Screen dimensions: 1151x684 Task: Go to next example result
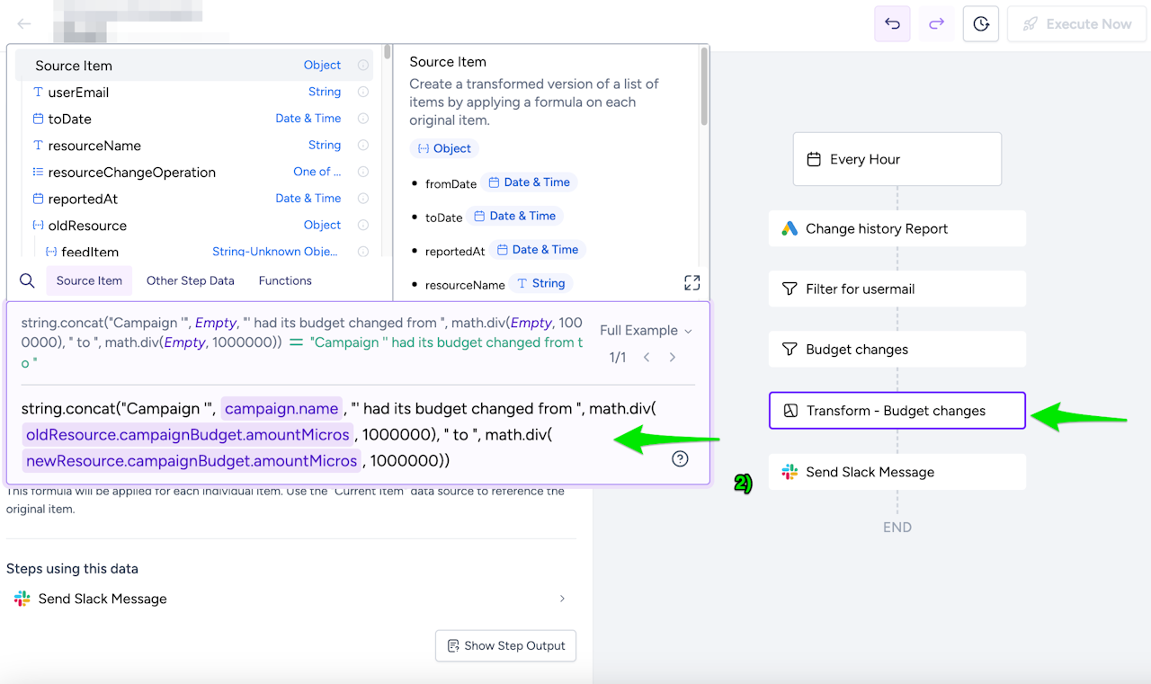pos(673,358)
